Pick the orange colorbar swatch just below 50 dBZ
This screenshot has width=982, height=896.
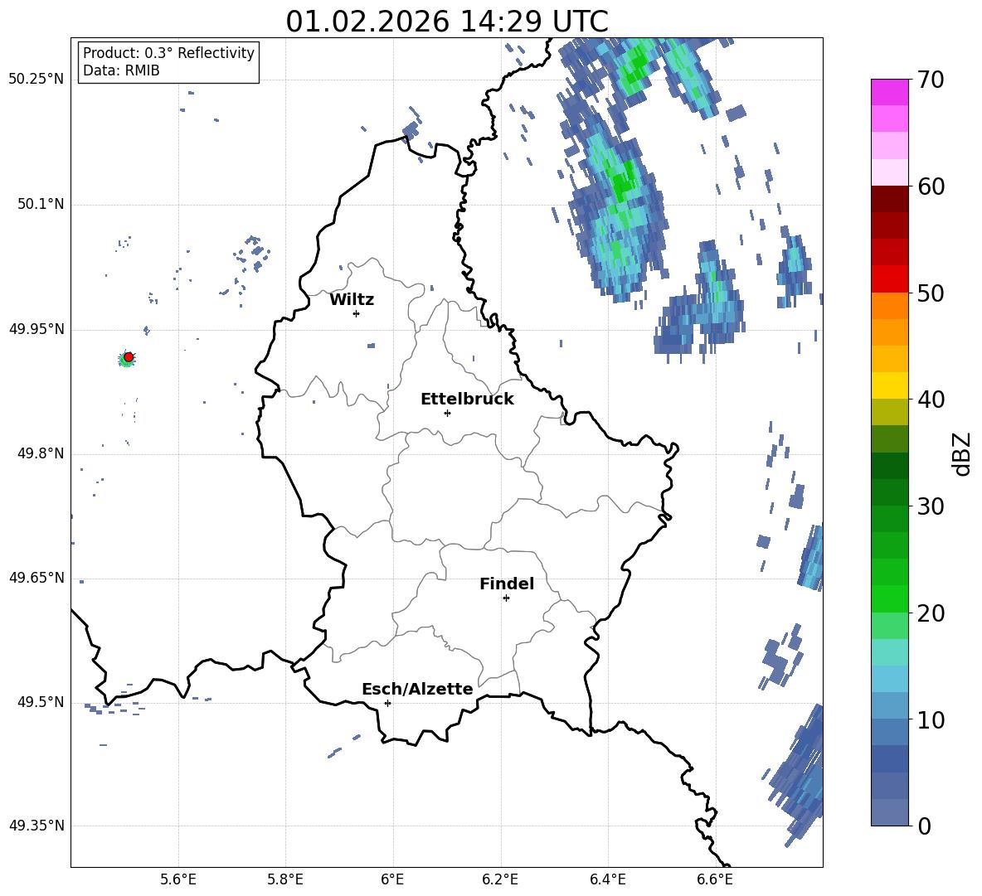(889, 305)
